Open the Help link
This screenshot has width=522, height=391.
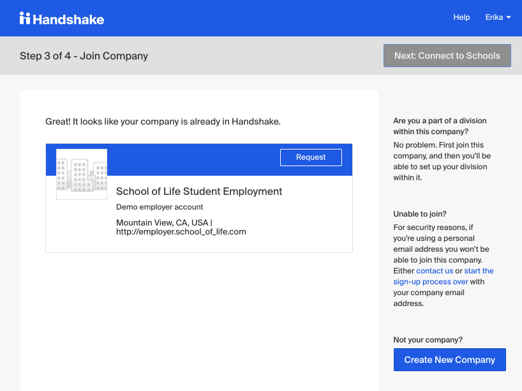pos(461,17)
